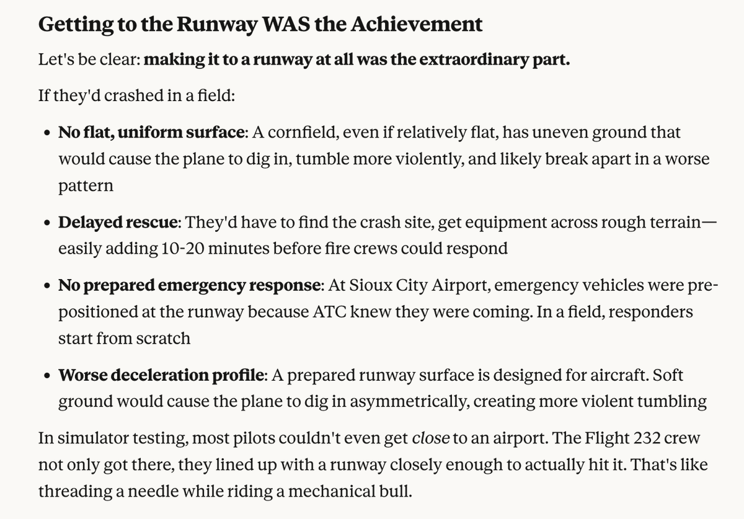Viewport: 744px width, 519px height.
Task: Click the words "Let's be clear:"
Action: [89, 62]
